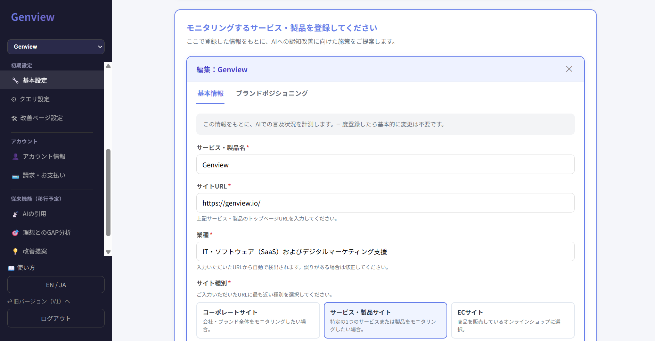Click the sidebar scrollbar down arrow

point(108,252)
